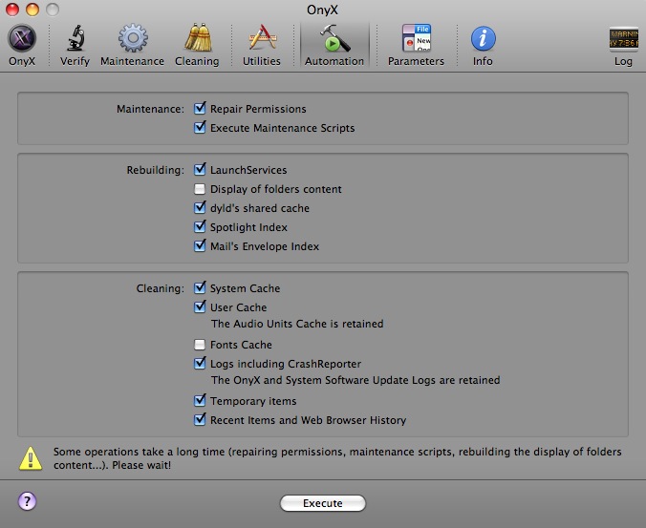Click the 'Rebuilding:' section label
The image size is (646, 528).
[156, 170]
